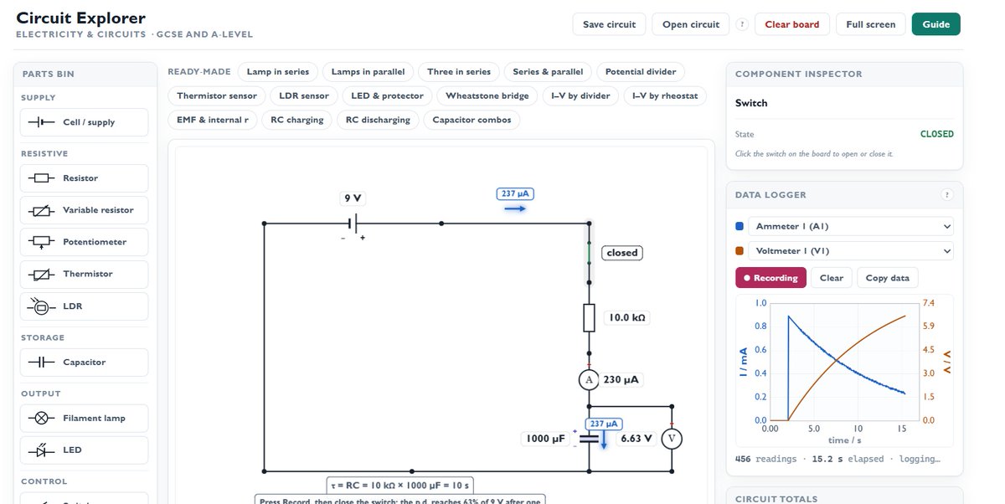The width and height of the screenshot is (1005, 504).
Task: Load the Lamp in series preset
Action: coord(278,72)
